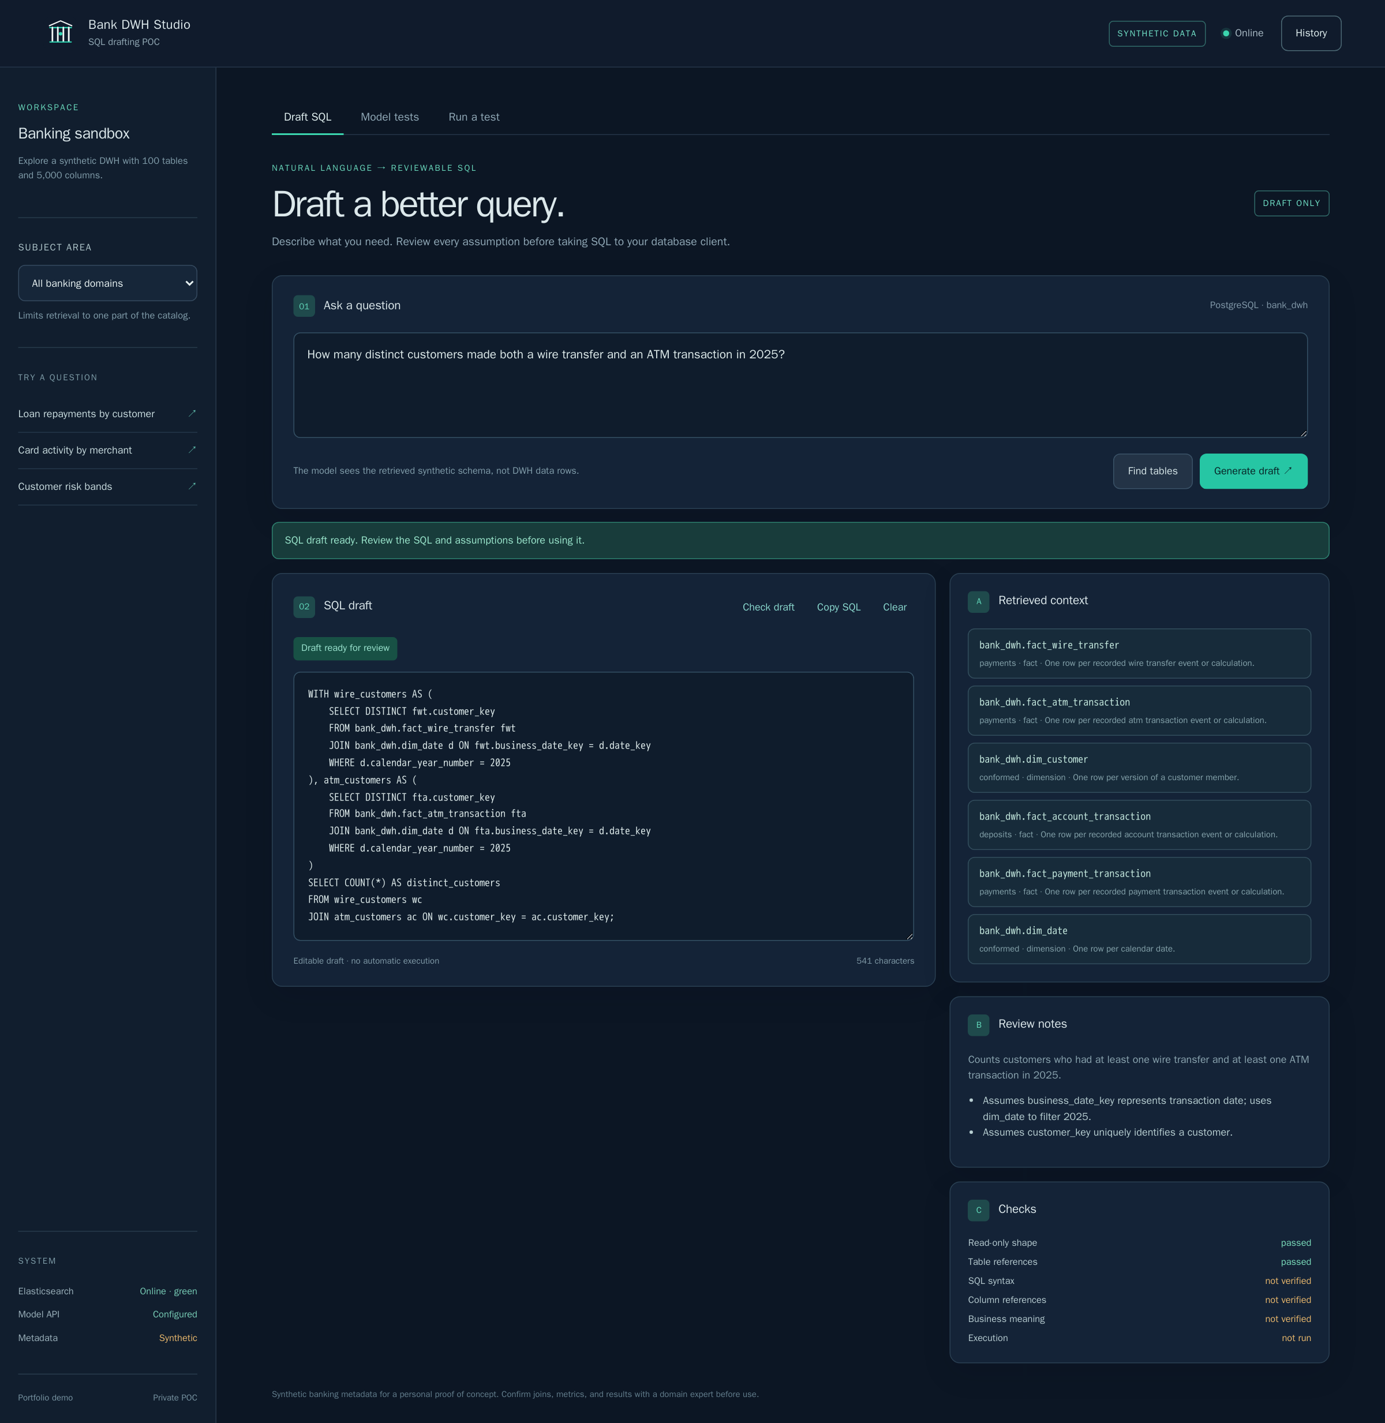This screenshot has width=1385, height=1423.
Task: Click the bank building logo icon
Action: point(61,32)
